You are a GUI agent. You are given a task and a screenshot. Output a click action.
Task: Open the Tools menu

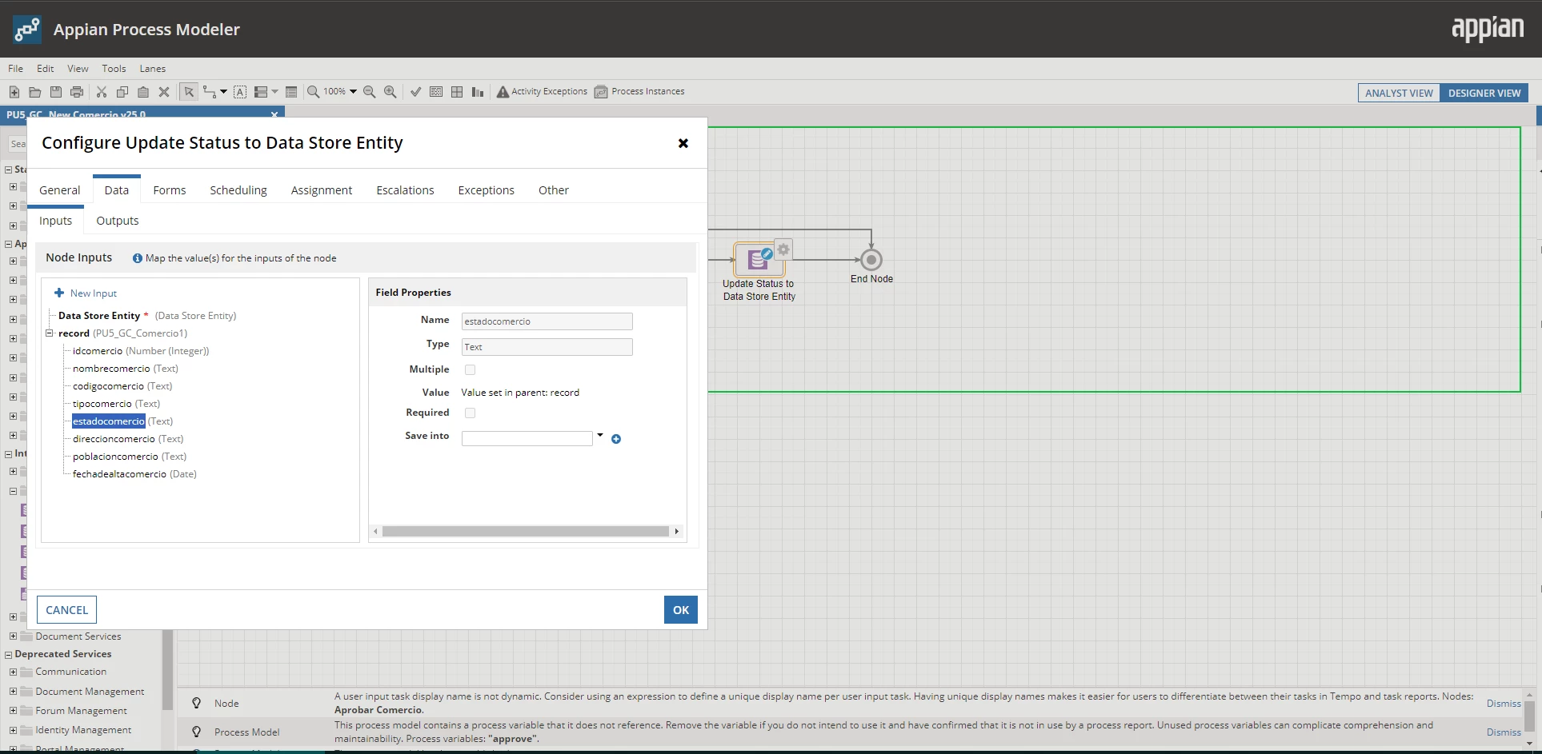(x=114, y=69)
